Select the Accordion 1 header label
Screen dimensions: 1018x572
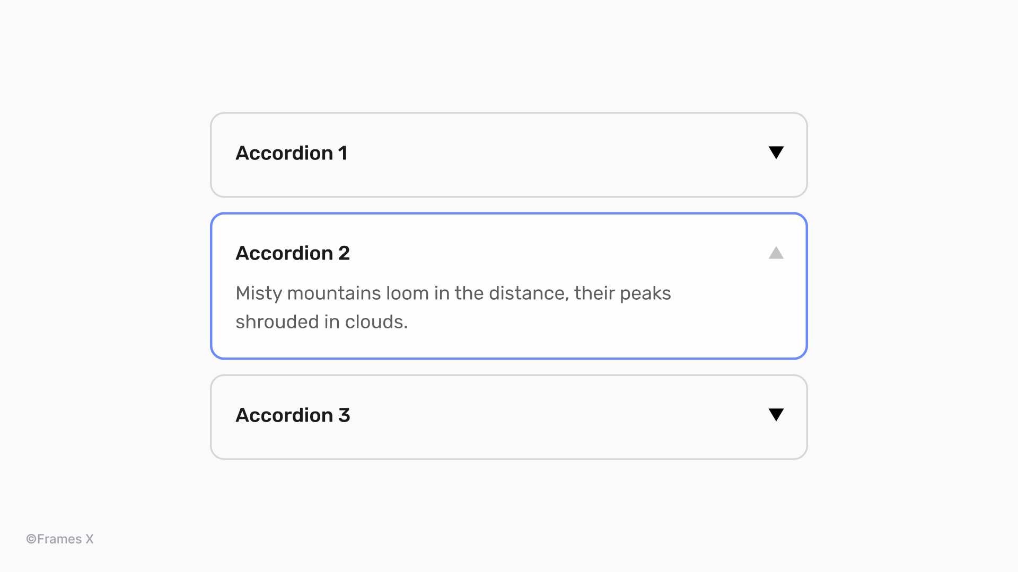click(x=292, y=153)
